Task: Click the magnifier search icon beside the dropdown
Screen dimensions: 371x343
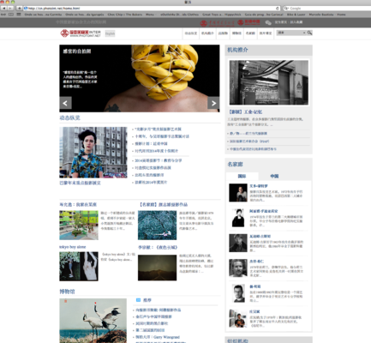Action: click(x=309, y=33)
